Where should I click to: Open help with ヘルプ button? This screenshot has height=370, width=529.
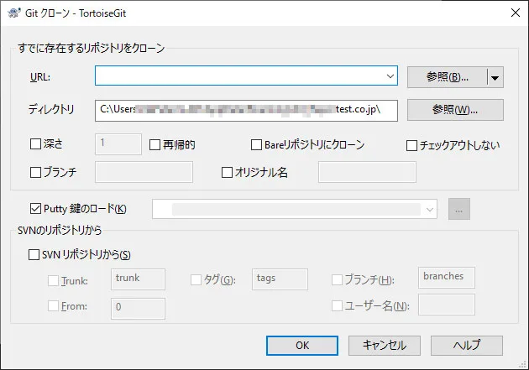coord(467,346)
